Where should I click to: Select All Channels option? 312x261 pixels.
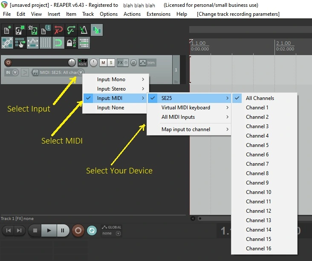click(x=264, y=98)
